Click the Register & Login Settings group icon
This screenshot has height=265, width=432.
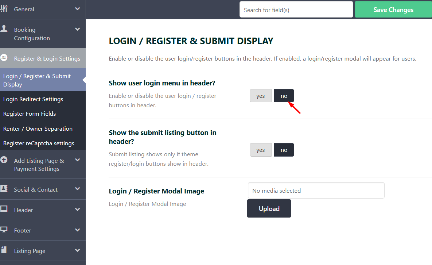pyautogui.click(x=4, y=58)
